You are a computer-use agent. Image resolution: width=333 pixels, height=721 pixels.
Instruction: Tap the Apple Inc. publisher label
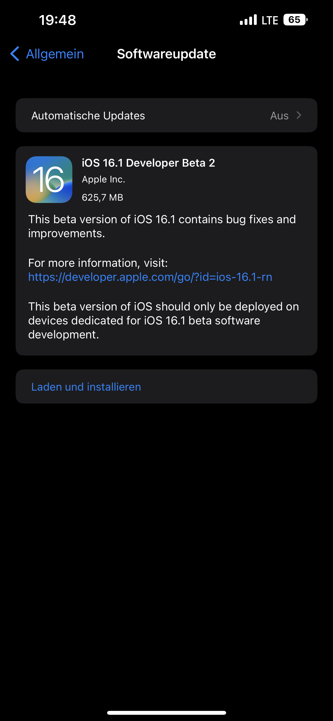click(103, 179)
